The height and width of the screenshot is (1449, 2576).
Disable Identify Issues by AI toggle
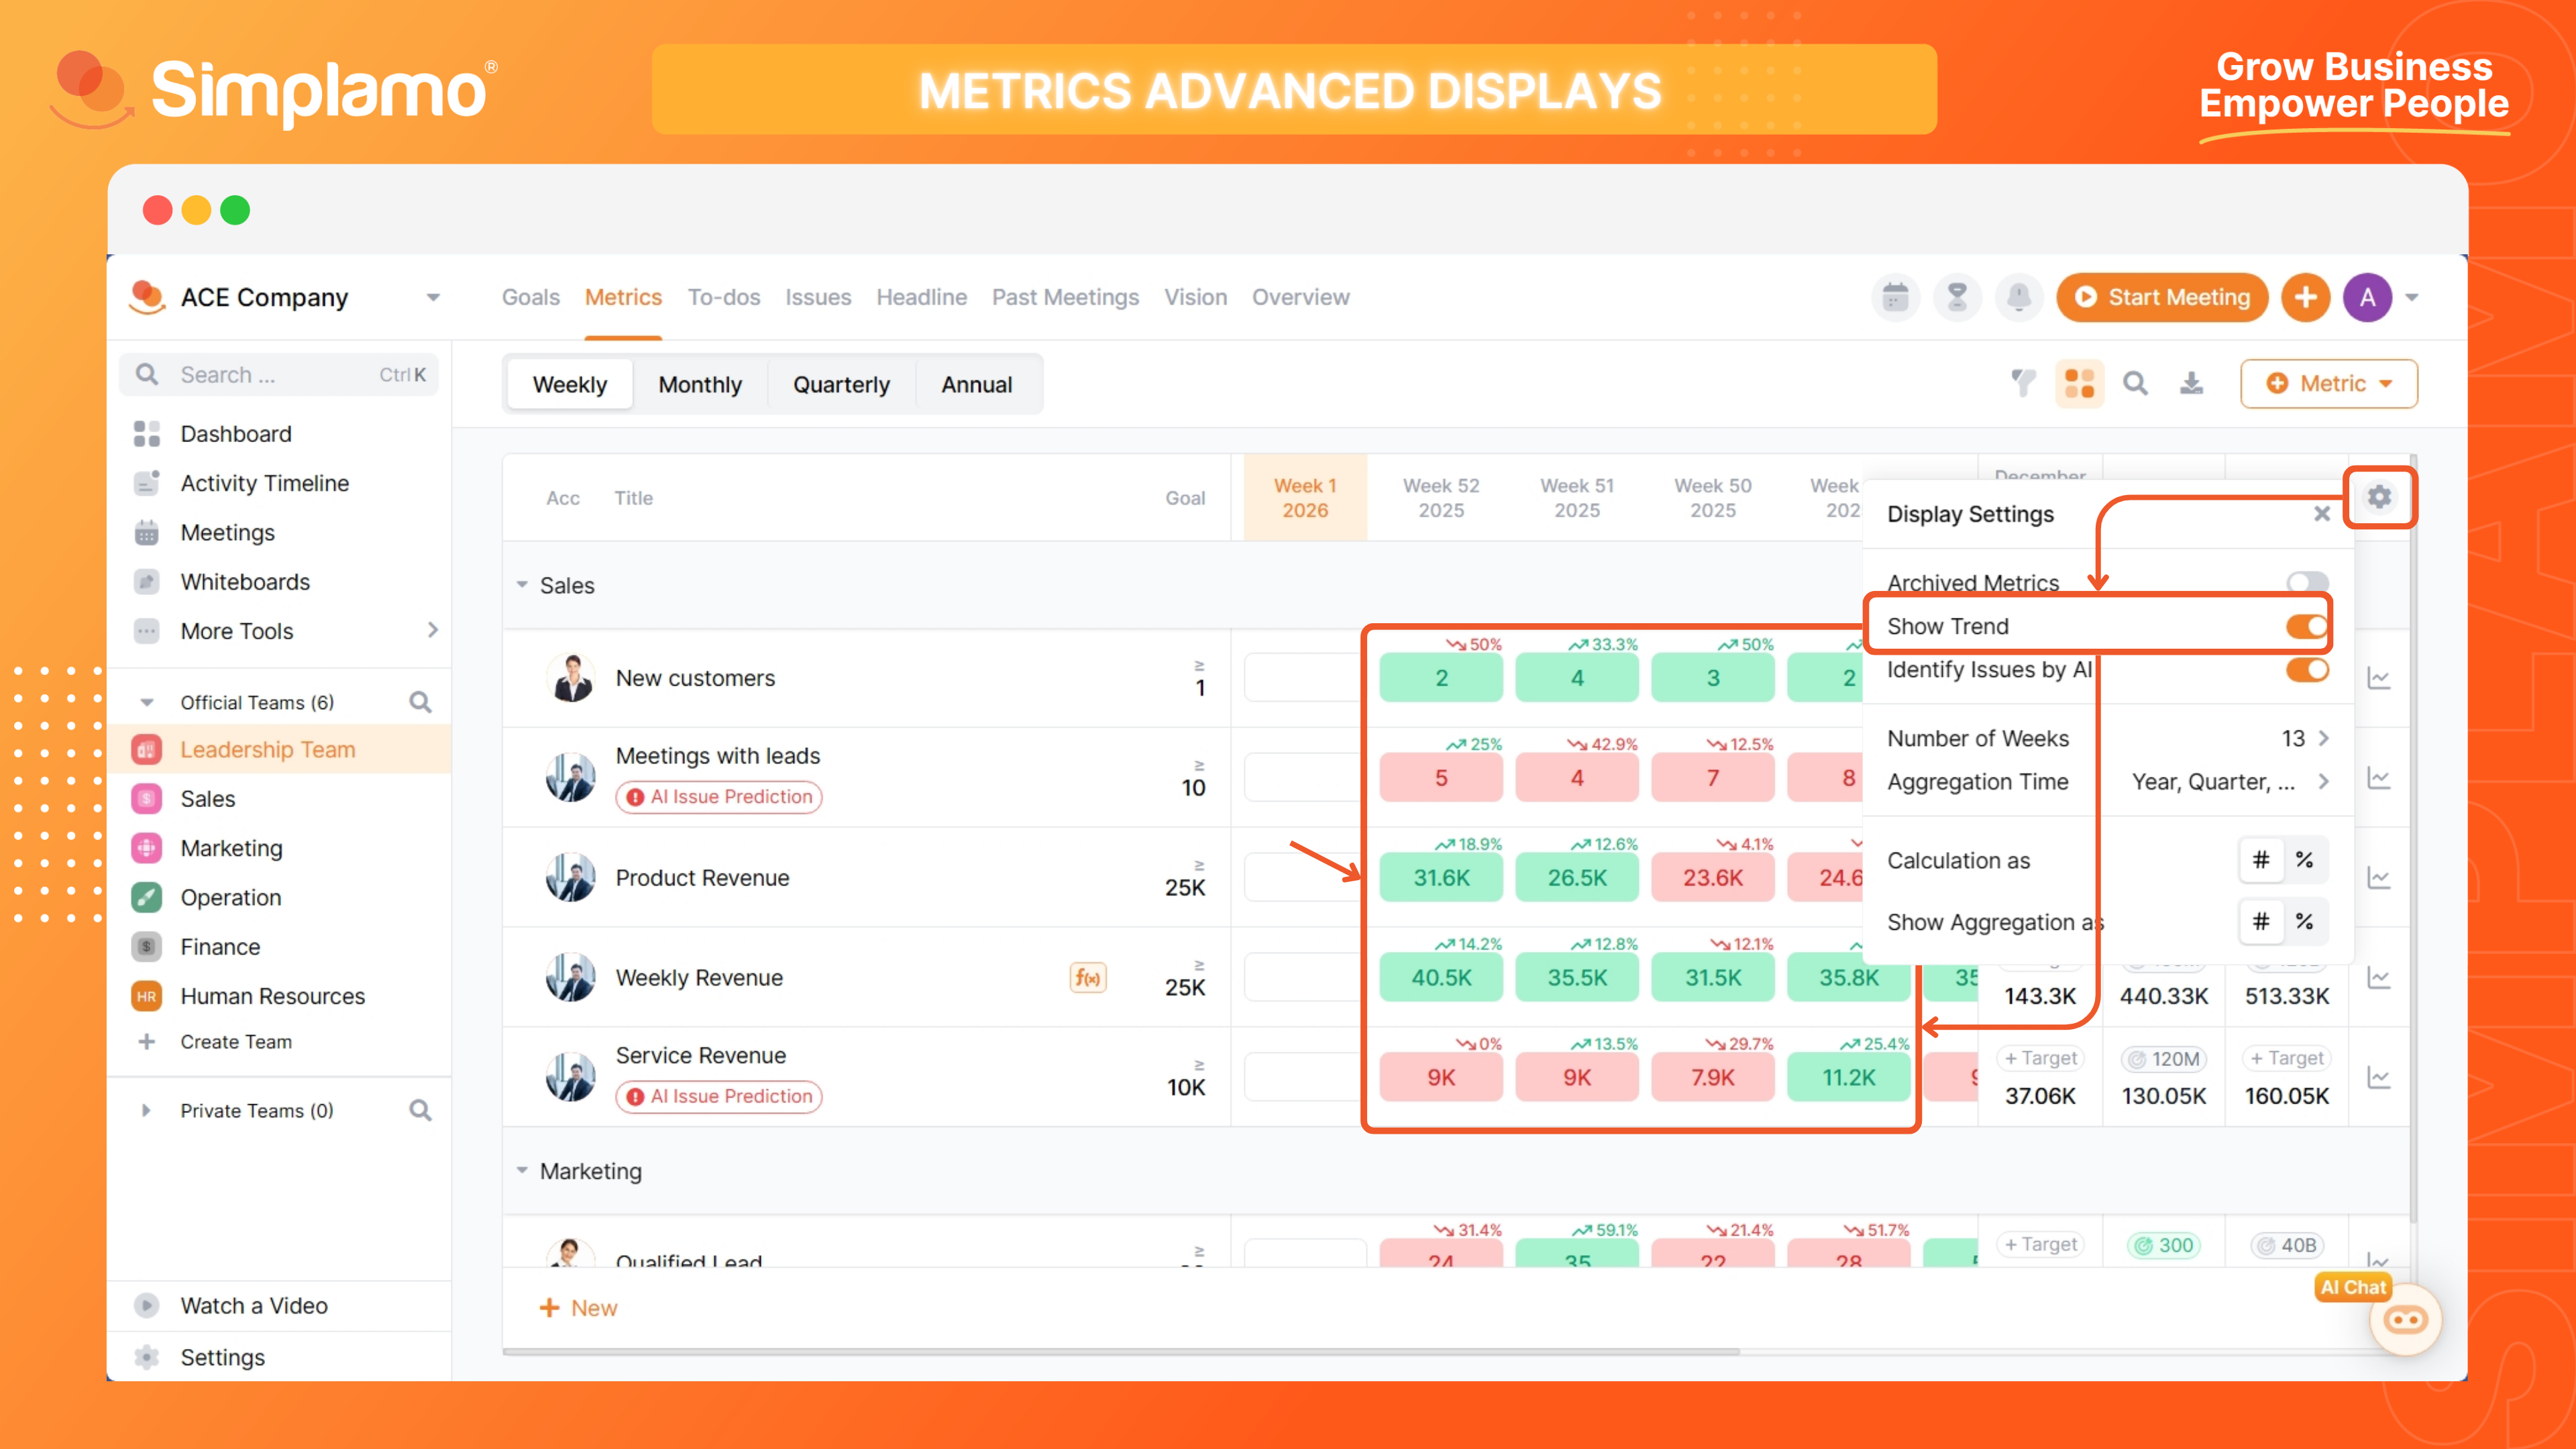click(2307, 669)
